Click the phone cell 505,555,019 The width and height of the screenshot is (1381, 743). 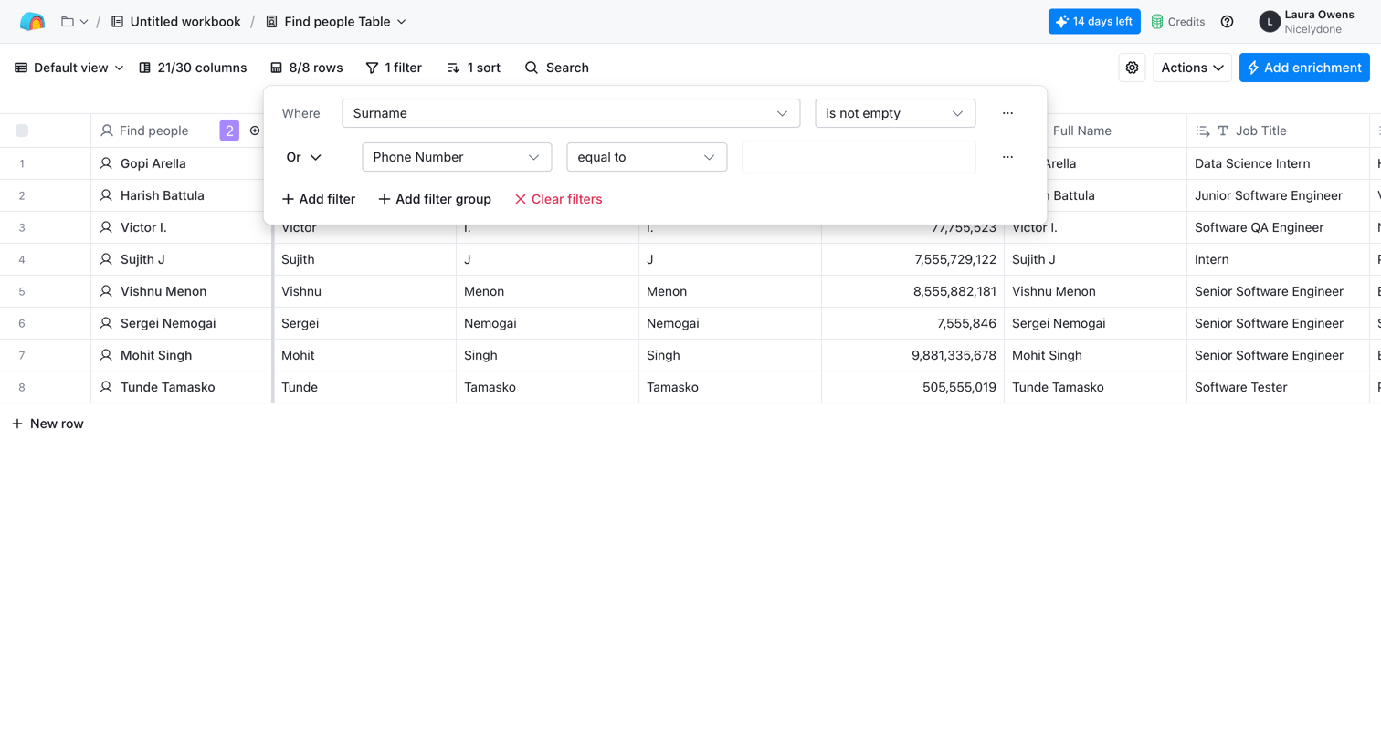[913, 387]
